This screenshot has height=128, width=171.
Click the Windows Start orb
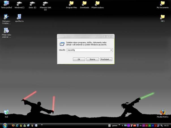click(5, 125)
